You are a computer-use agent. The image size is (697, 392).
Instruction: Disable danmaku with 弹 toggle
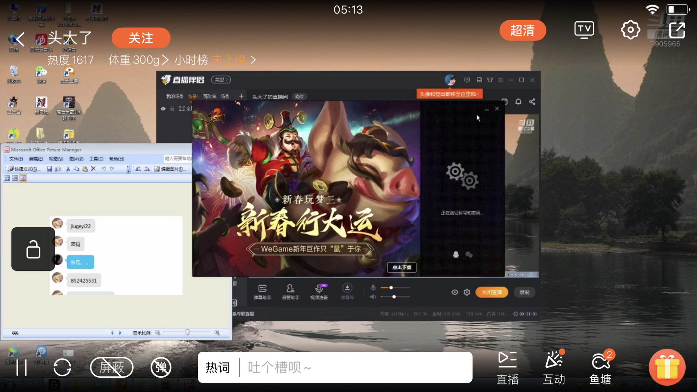161,367
